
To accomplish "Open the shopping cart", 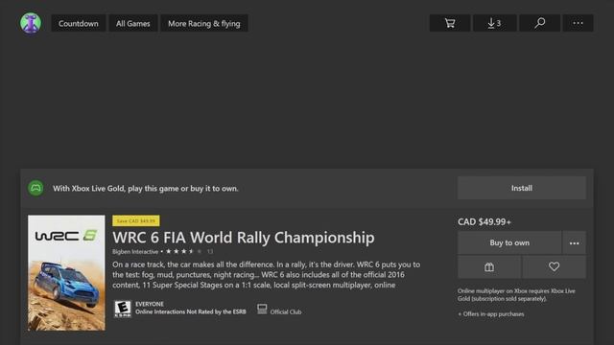I will pyautogui.click(x=450, y=23).
